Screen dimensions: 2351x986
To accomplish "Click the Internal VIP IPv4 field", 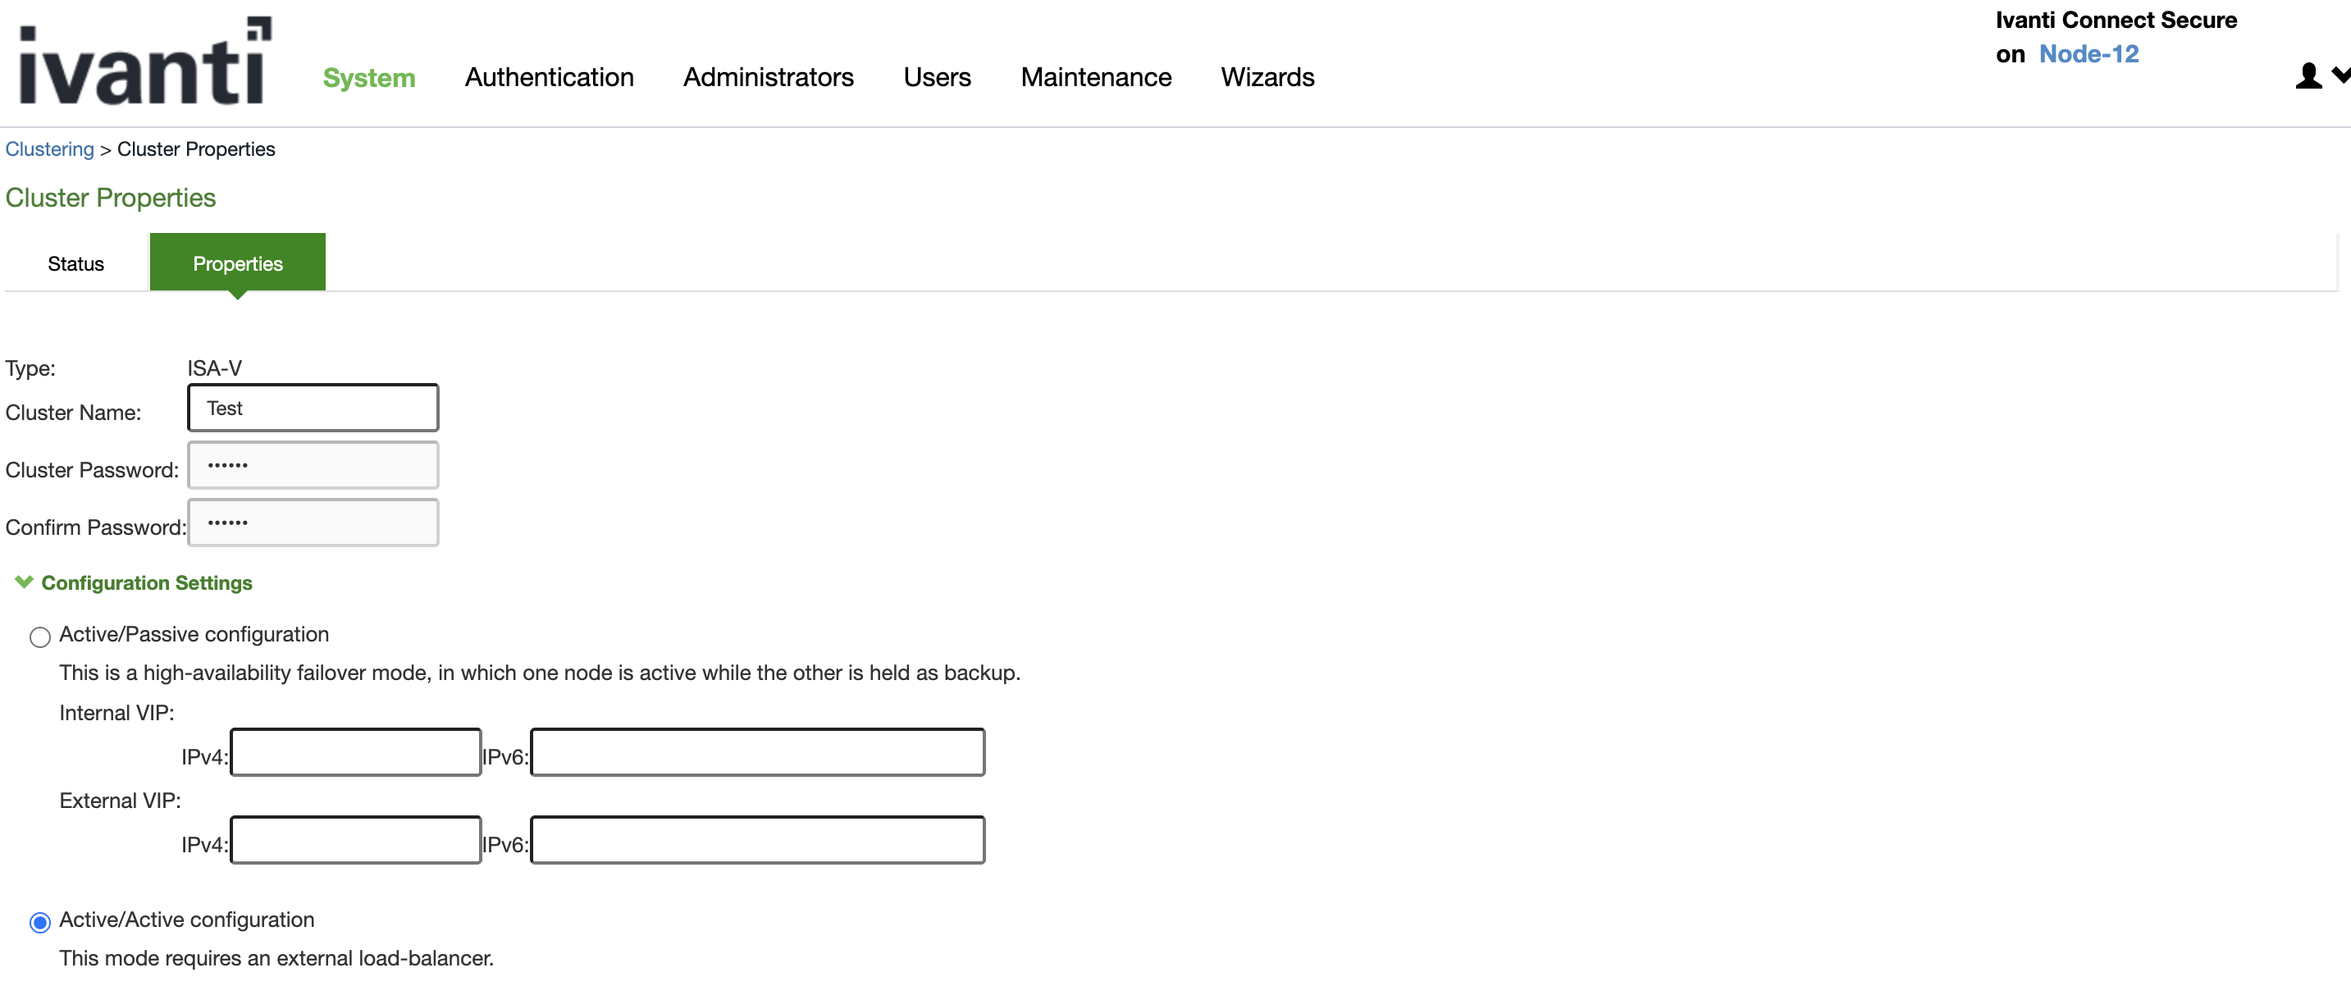I will (356, 752).
